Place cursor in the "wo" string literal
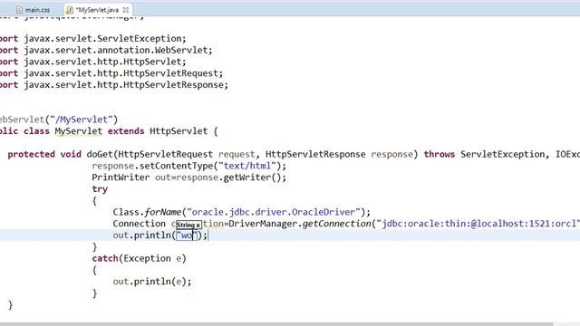Image resolution: width=580 pixels, height=326 pixels. [x=187, y=235]
